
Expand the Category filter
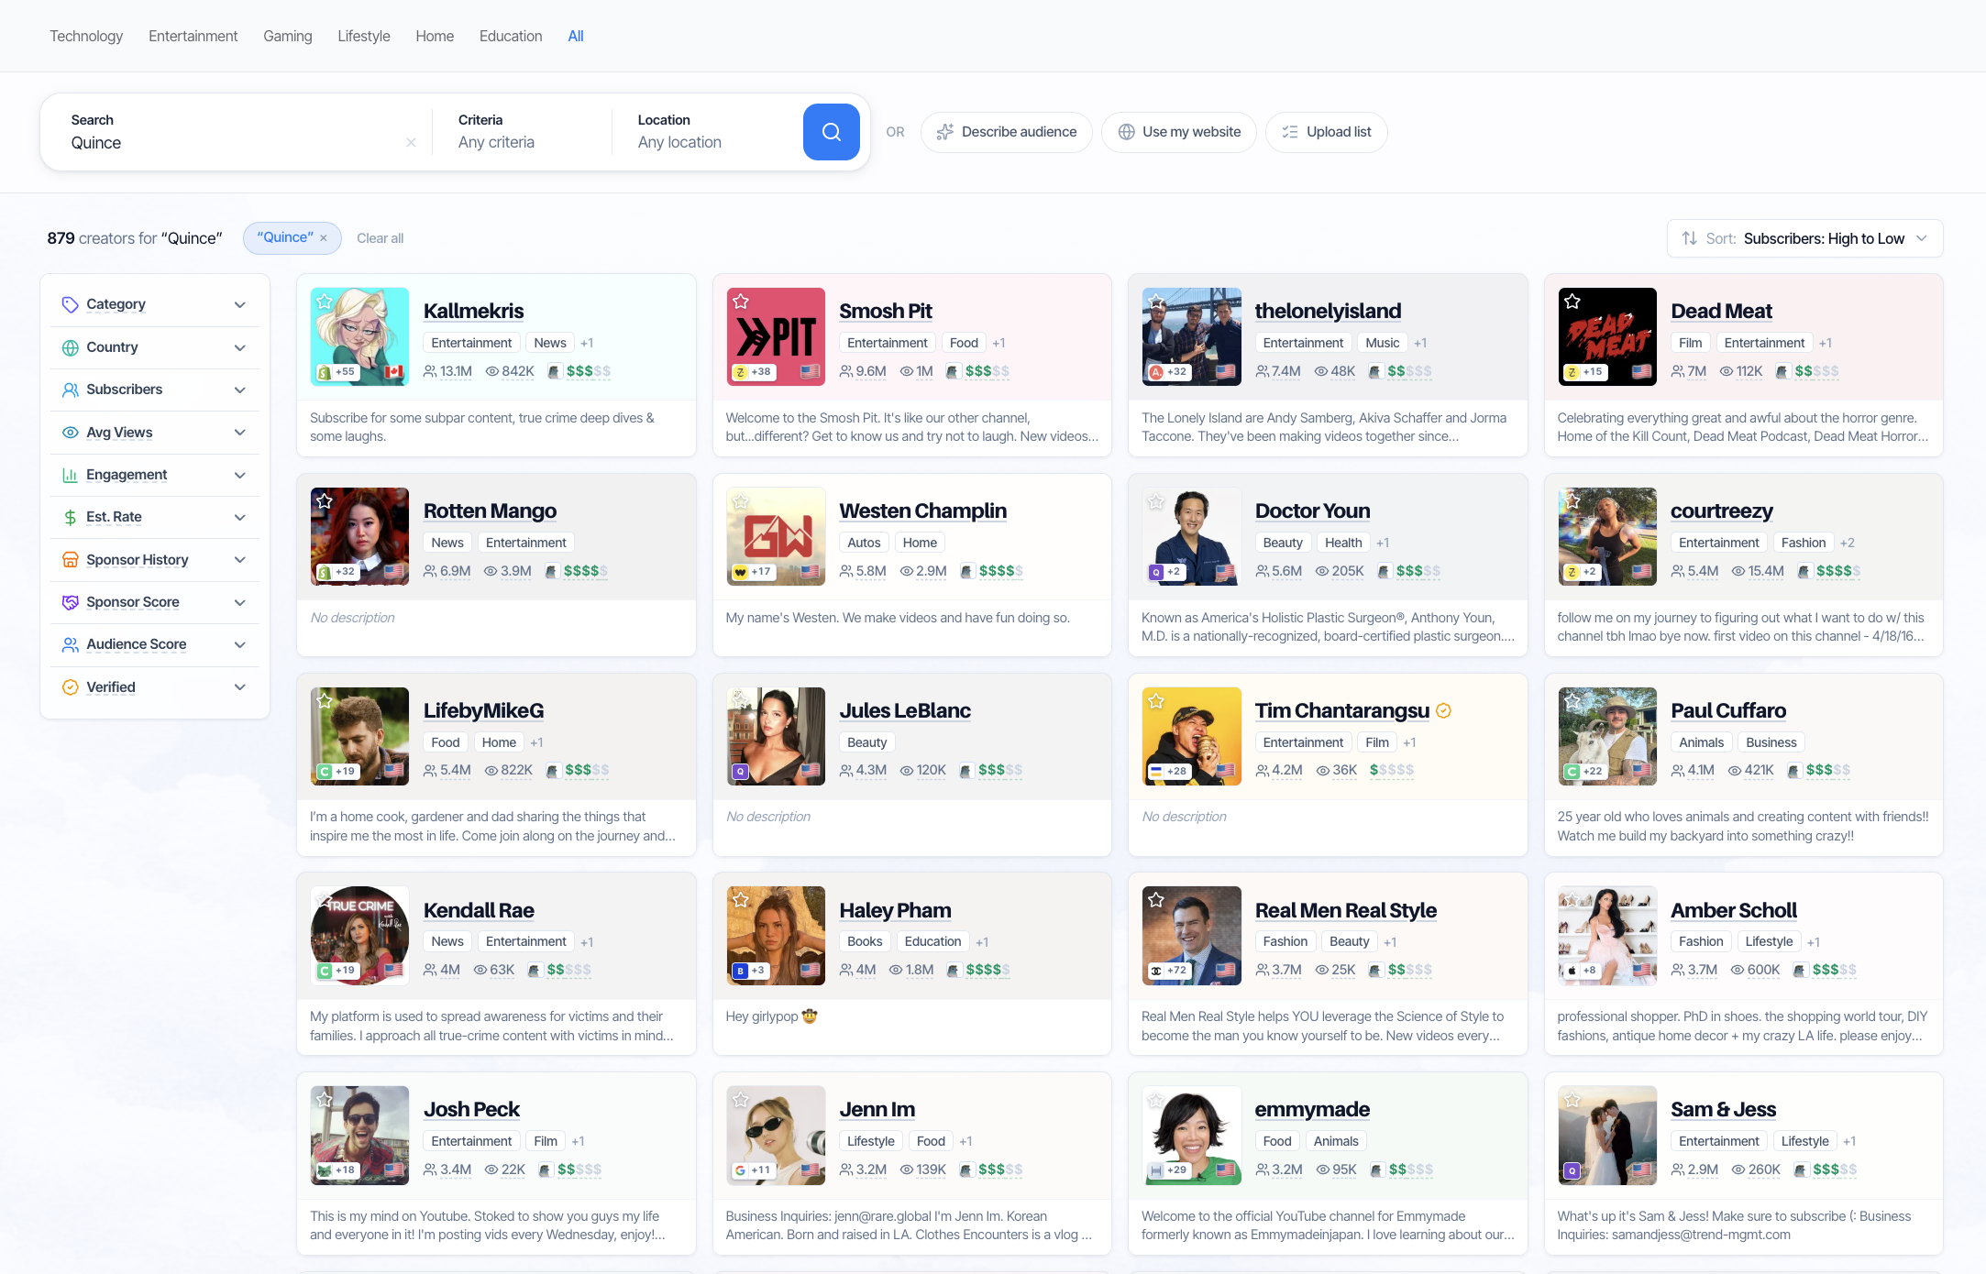point(155,304)
